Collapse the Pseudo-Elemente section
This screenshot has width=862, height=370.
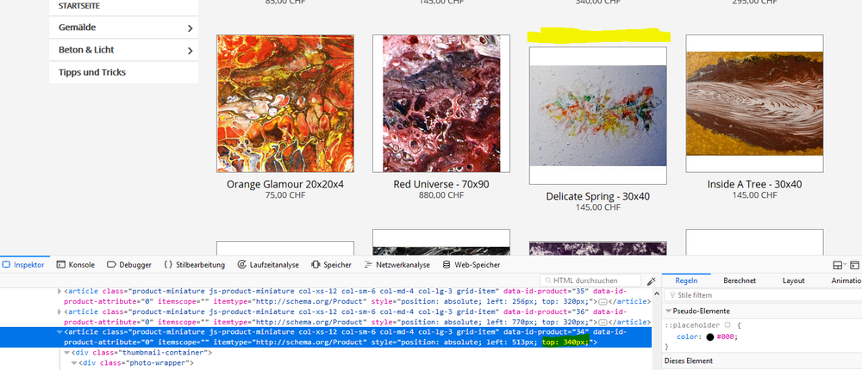669,311
